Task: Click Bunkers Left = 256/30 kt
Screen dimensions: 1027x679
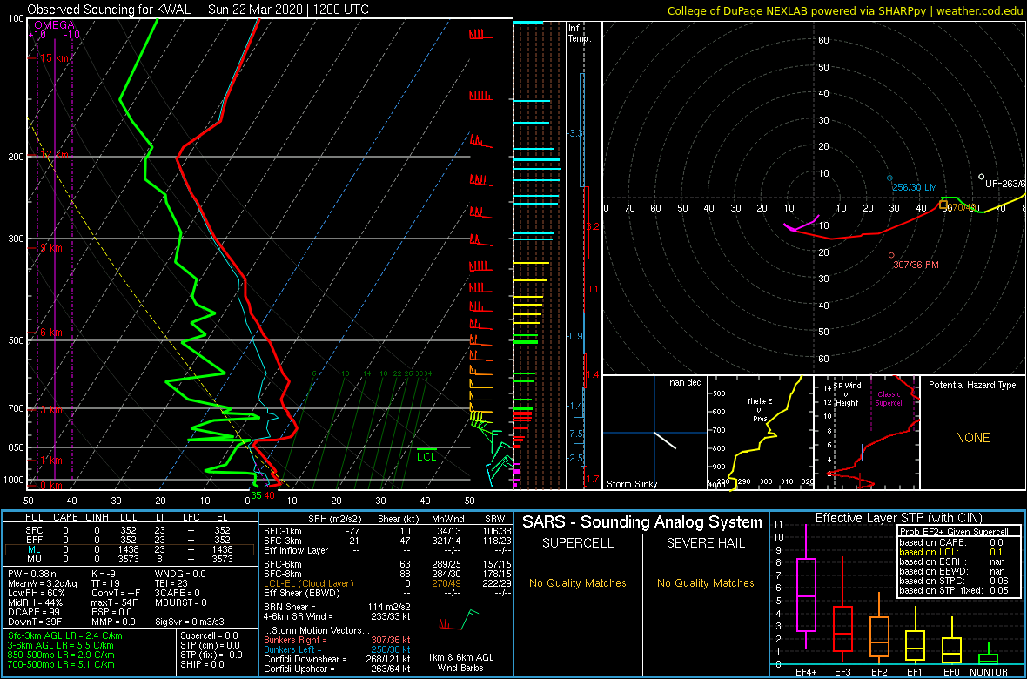Action: click(x=337, y=649)
